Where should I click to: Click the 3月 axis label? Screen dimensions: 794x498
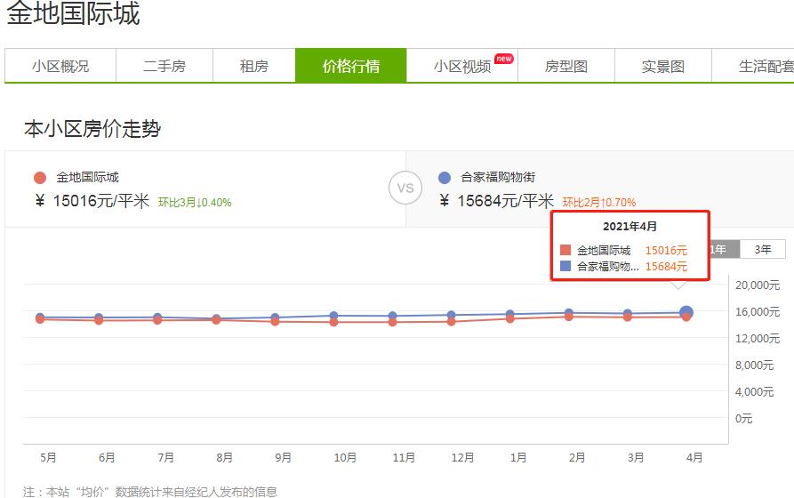pyautogui.click(x=636, y=457)
